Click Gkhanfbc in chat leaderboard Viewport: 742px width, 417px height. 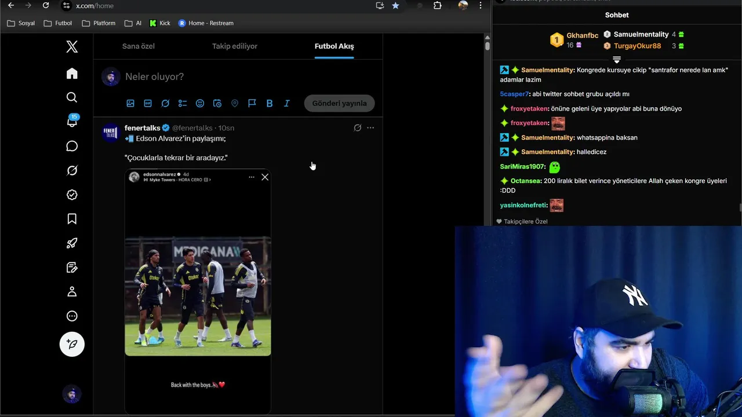coord(583,35)
